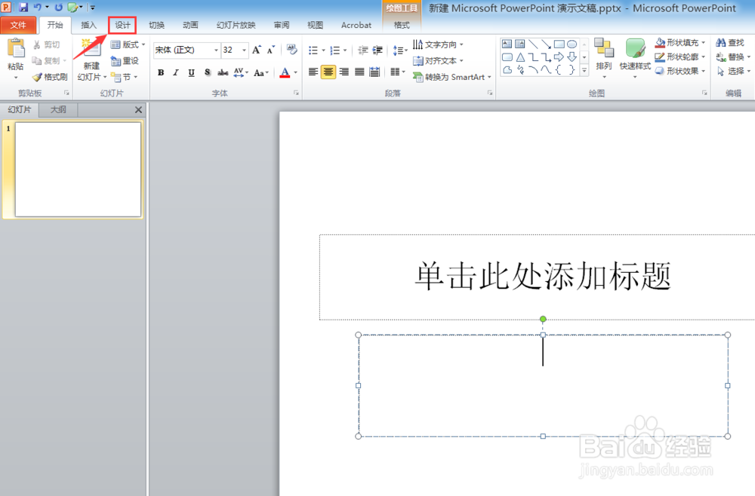The height and width of the screenshot is (496, 755).
Task: Undo the last action from quick access toolbar
Action: 38,8
